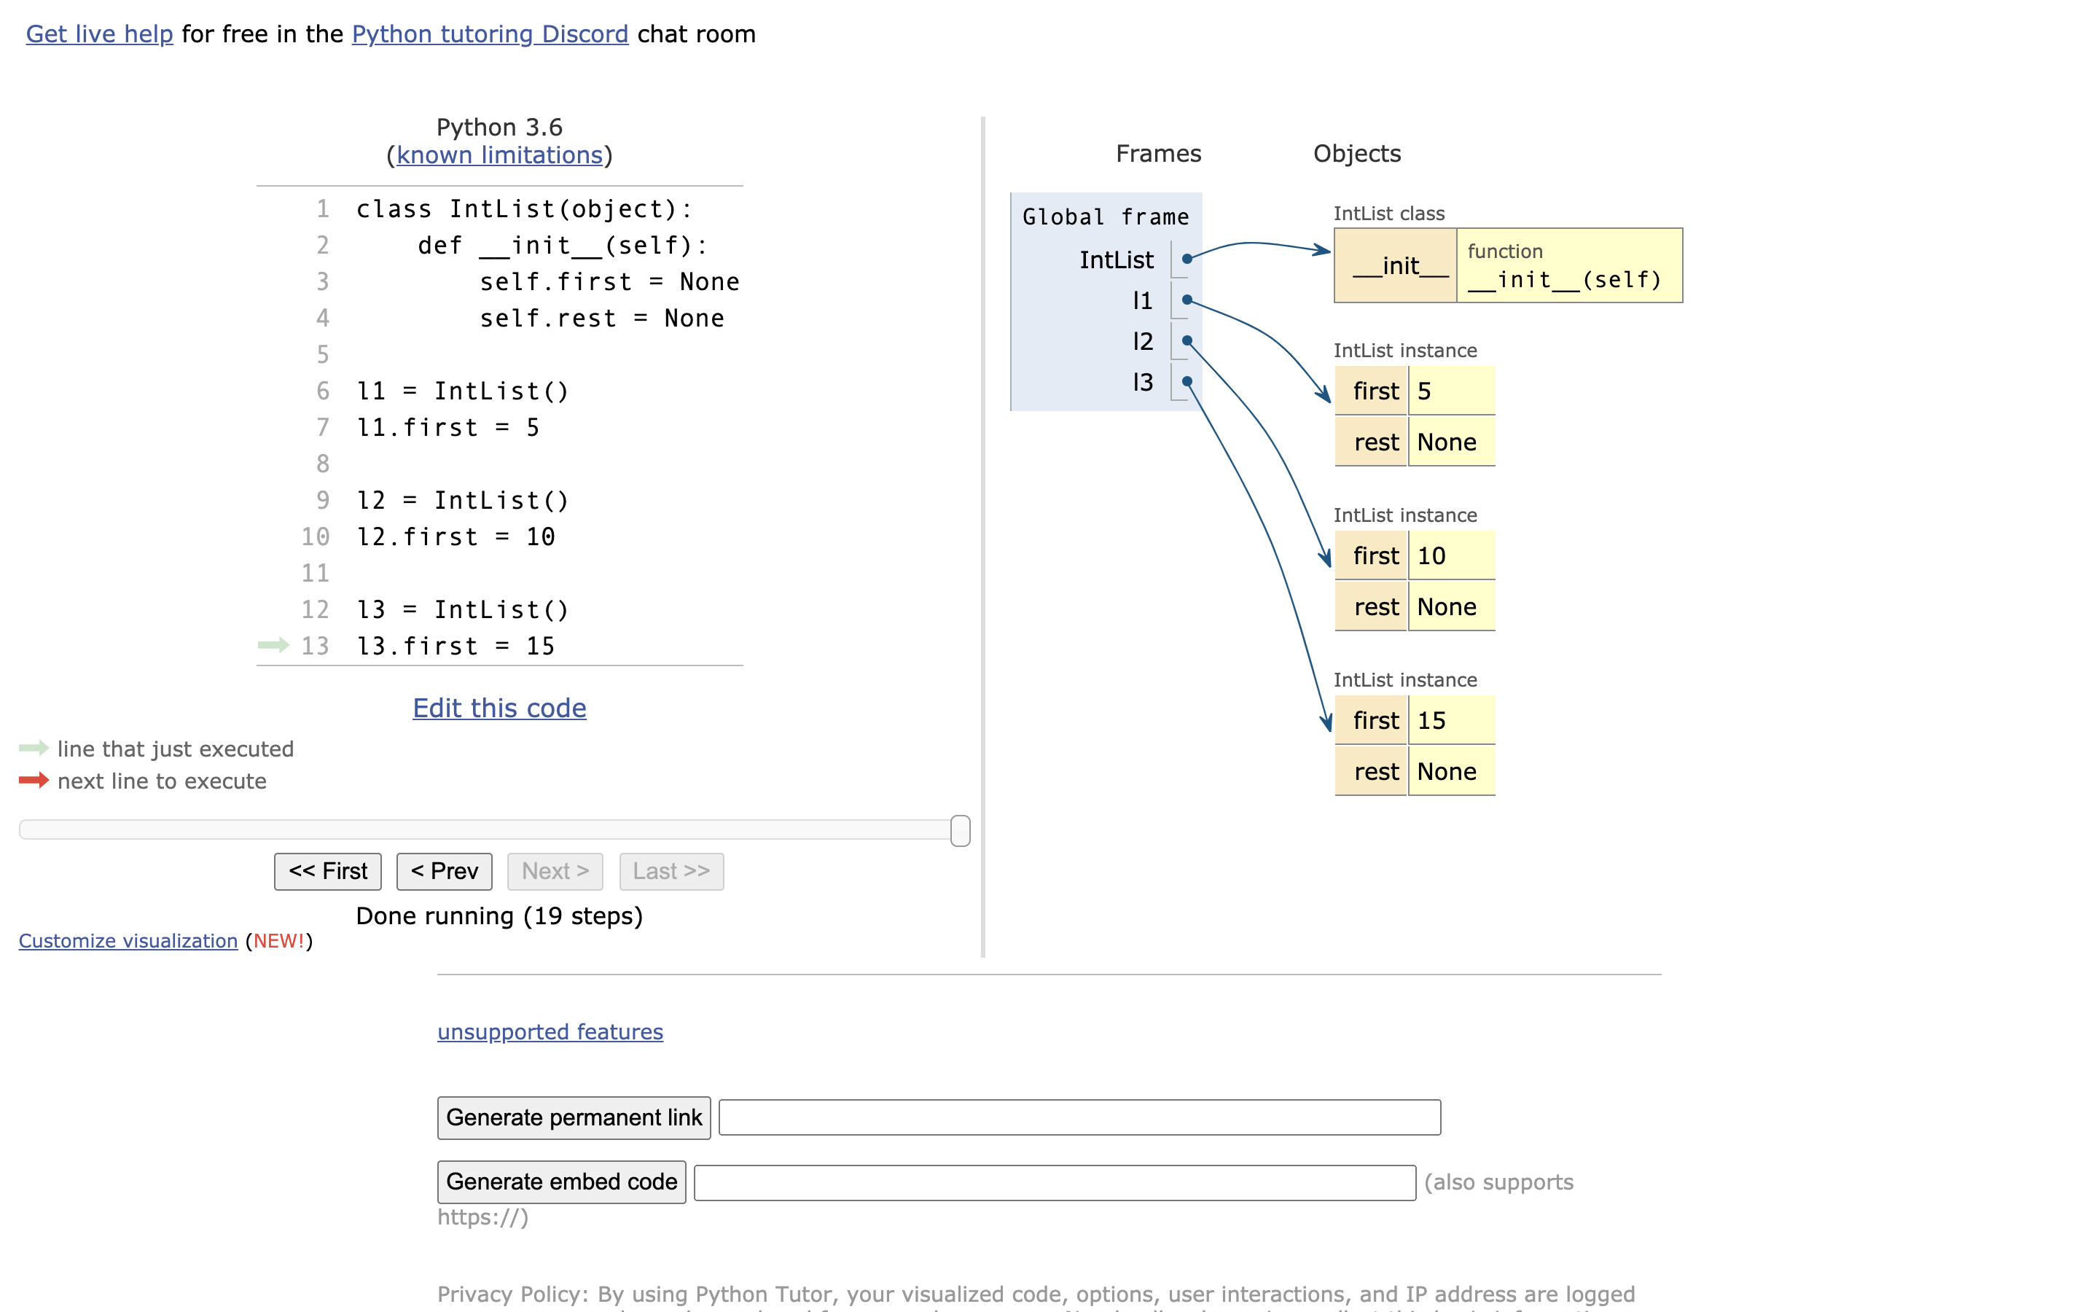The height and width of the screenshot is (1312, 2099).
Task: Click the 'IntList class' object label
Action: click(x=1388, y=214)
